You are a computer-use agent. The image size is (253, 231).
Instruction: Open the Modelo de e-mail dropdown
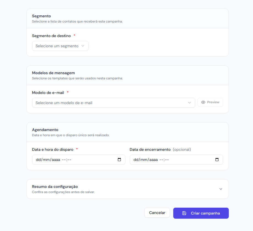coord(113,103)
